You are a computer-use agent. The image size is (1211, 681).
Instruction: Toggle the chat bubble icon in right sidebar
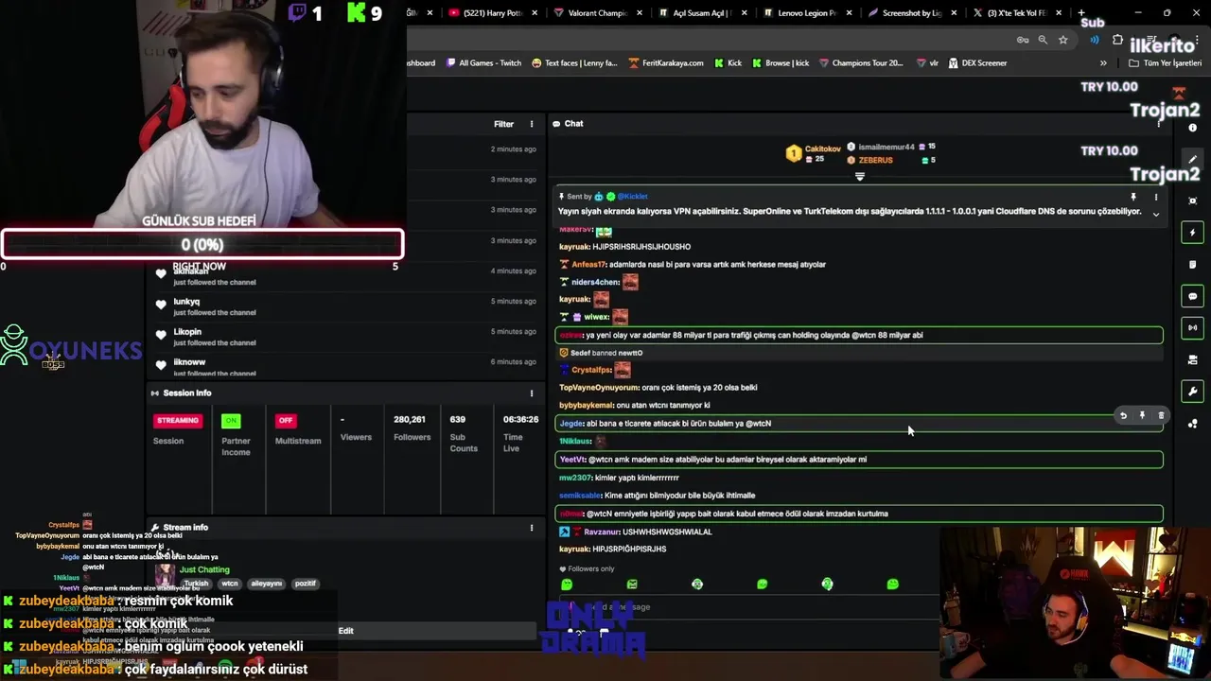[1192, 296]
